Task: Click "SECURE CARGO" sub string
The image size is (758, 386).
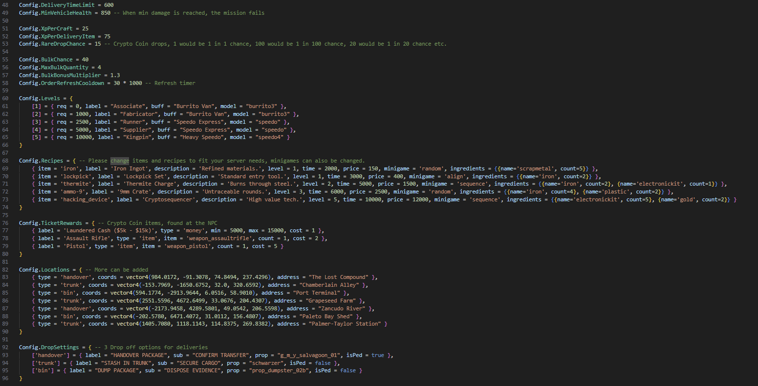Action: tap(198, 363)
